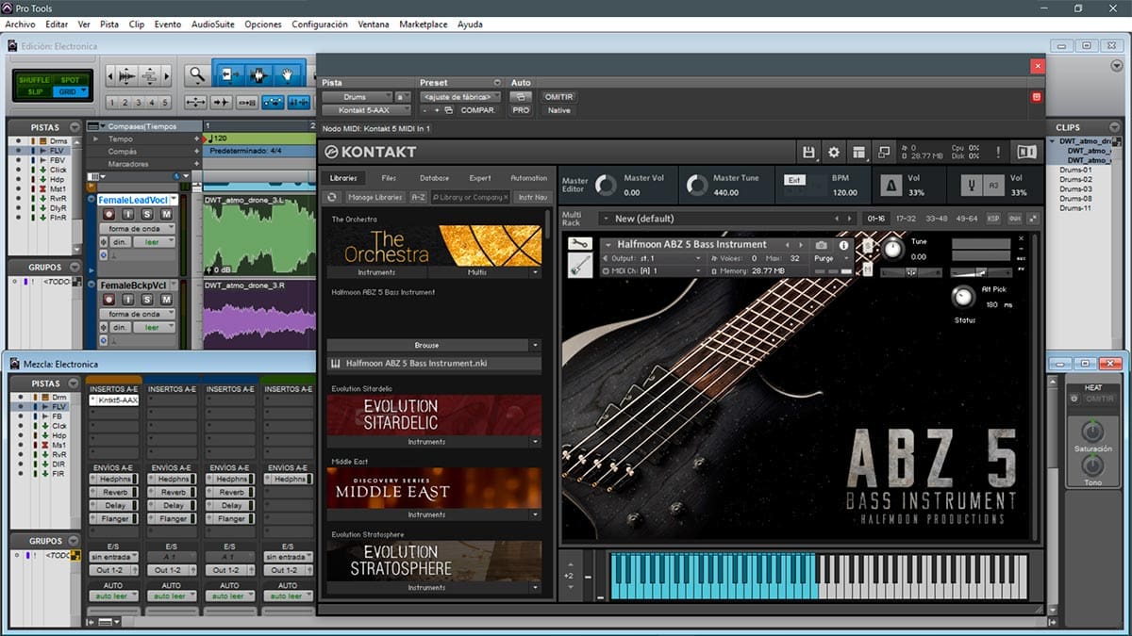Click the plugin automation enable icon under Auto
Viewport: 1132px width, 636px height.
[521, 97]
